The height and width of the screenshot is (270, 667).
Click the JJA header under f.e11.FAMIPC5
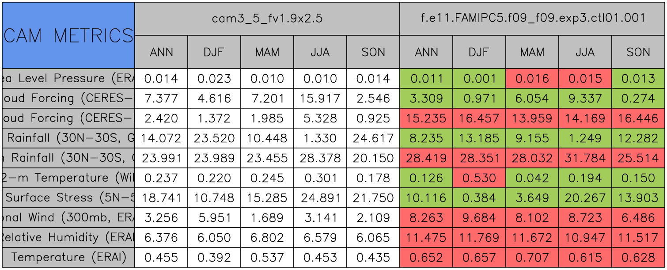[x=585, y=52]
